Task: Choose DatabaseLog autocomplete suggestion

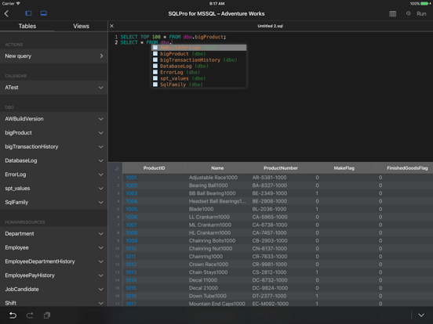Action: pyautogui.click(x=198, y=66)
